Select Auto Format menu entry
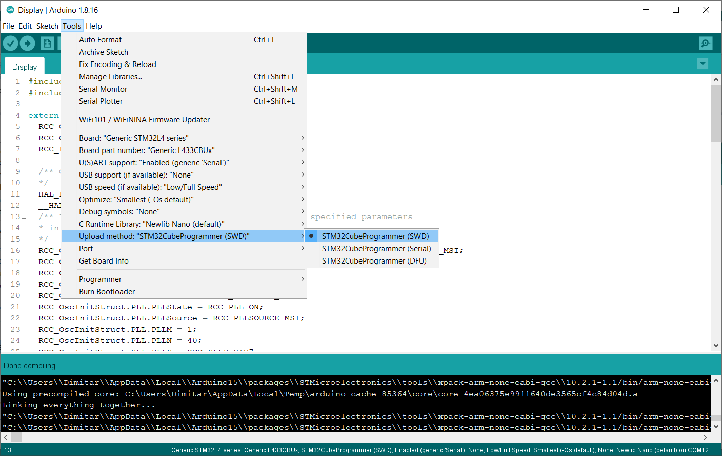 click(x=184, y=40)
